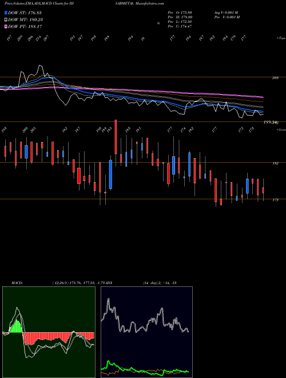Open the ADX indicator chart panel
The width and height of the screenshot is (286, 378).
pyautogui.click(x=146, y=332)
